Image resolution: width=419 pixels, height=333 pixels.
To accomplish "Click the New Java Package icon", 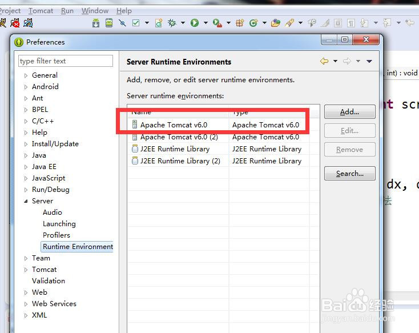I will 240,23.
